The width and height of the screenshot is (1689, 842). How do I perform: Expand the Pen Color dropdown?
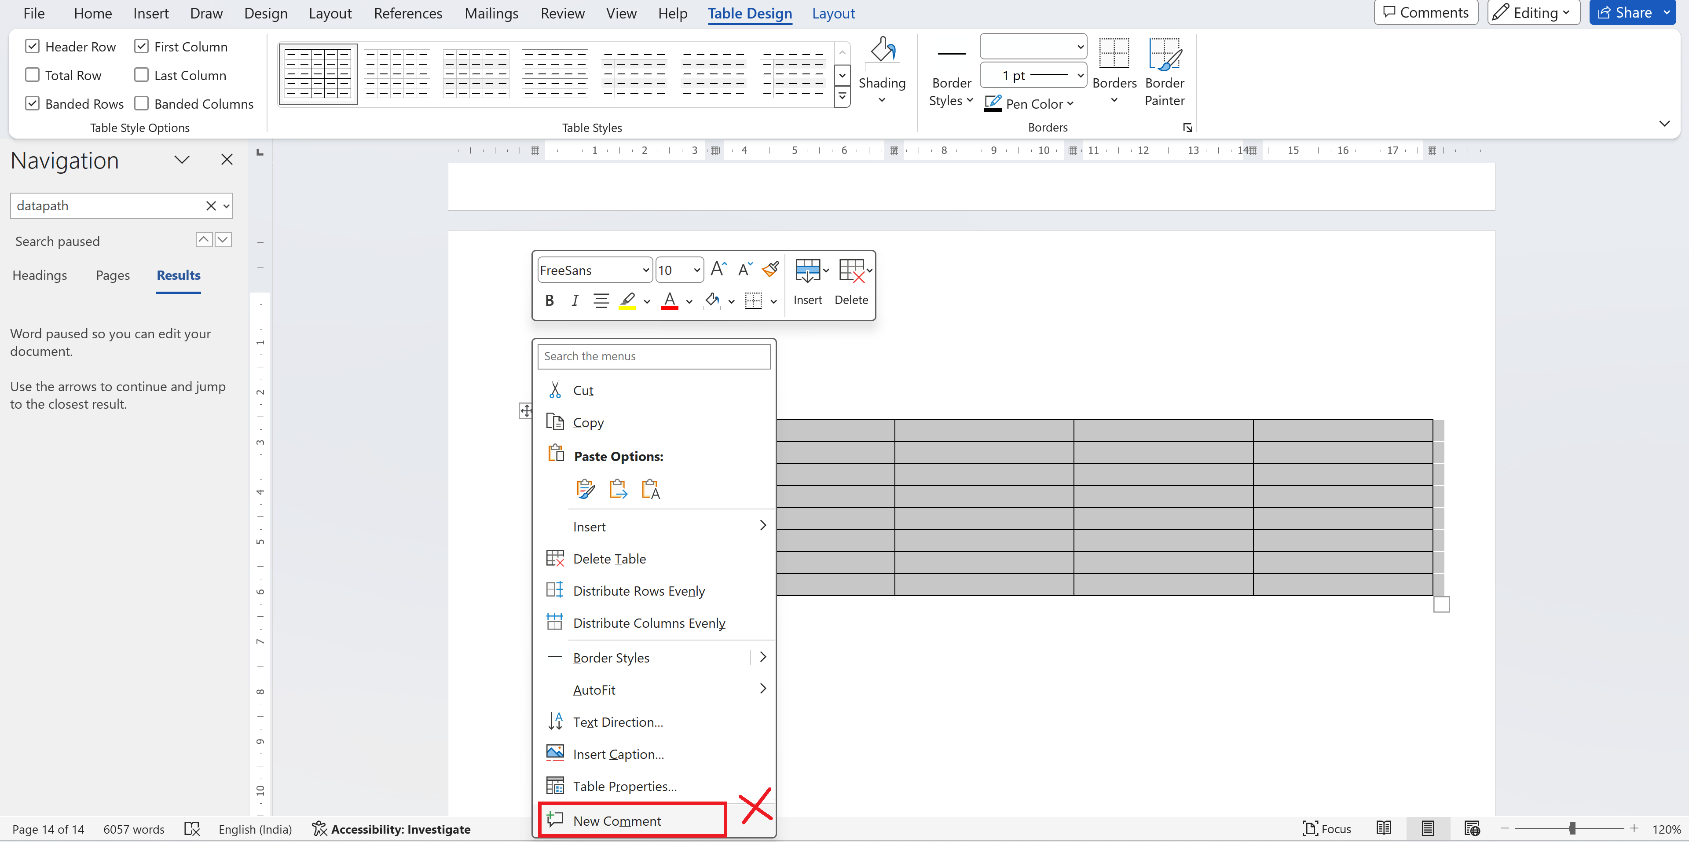(x=1070, y=104)
